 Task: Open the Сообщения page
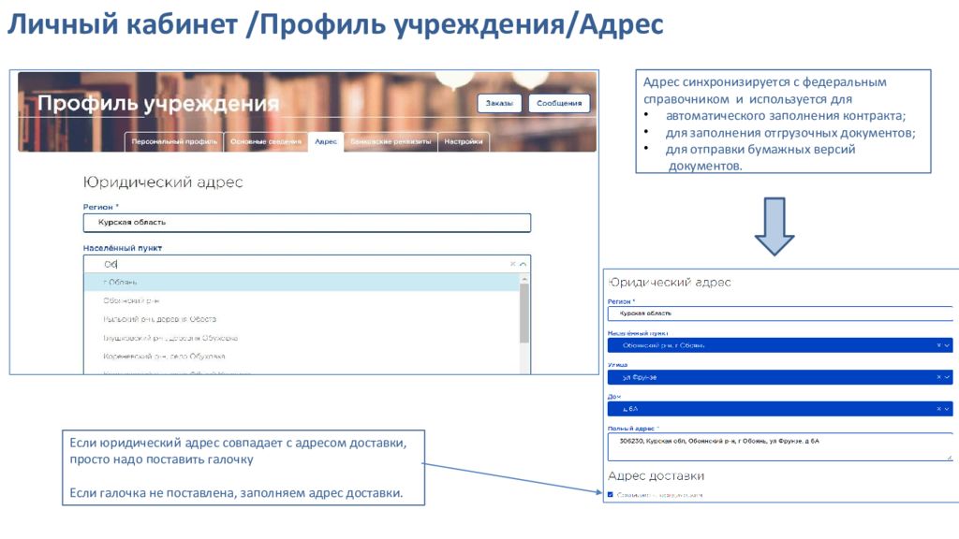tap(559, 103)
